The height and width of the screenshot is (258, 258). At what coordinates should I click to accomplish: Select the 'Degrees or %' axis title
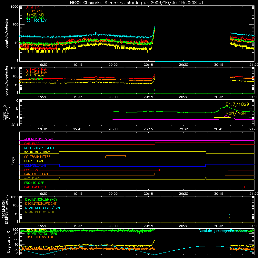coord(8,242)
